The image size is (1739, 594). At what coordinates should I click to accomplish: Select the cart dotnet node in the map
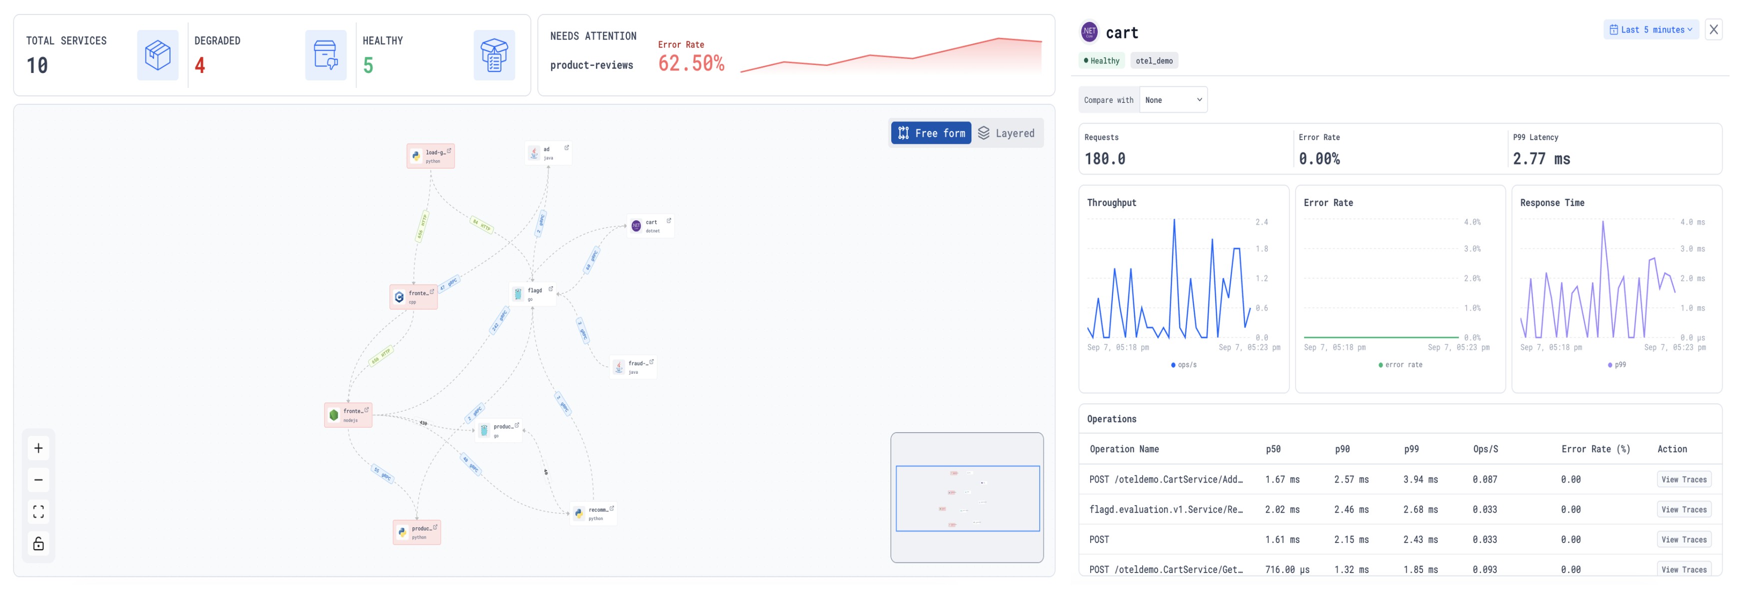650,226
